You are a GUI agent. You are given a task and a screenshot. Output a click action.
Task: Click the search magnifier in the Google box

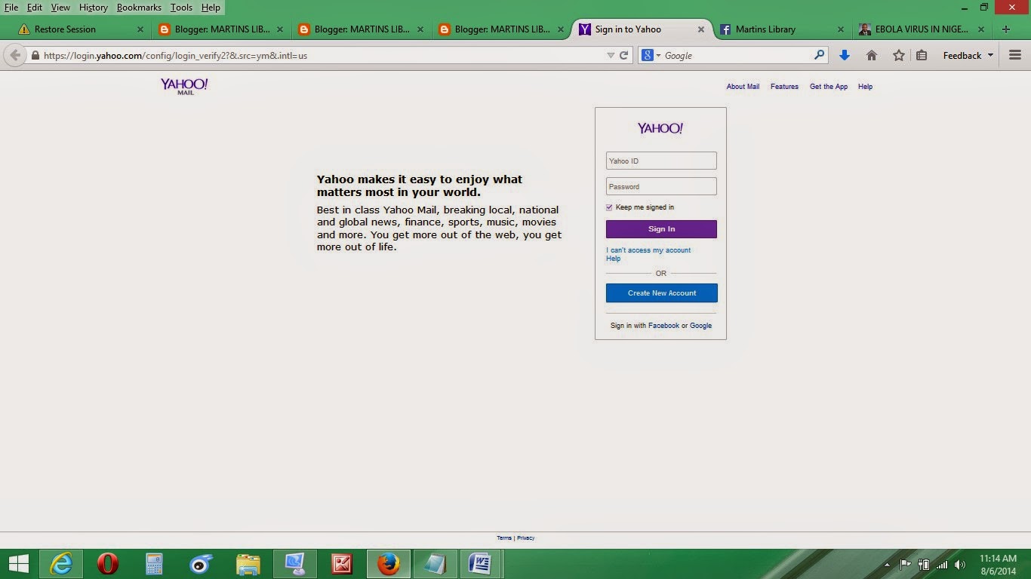coord(819,55)
